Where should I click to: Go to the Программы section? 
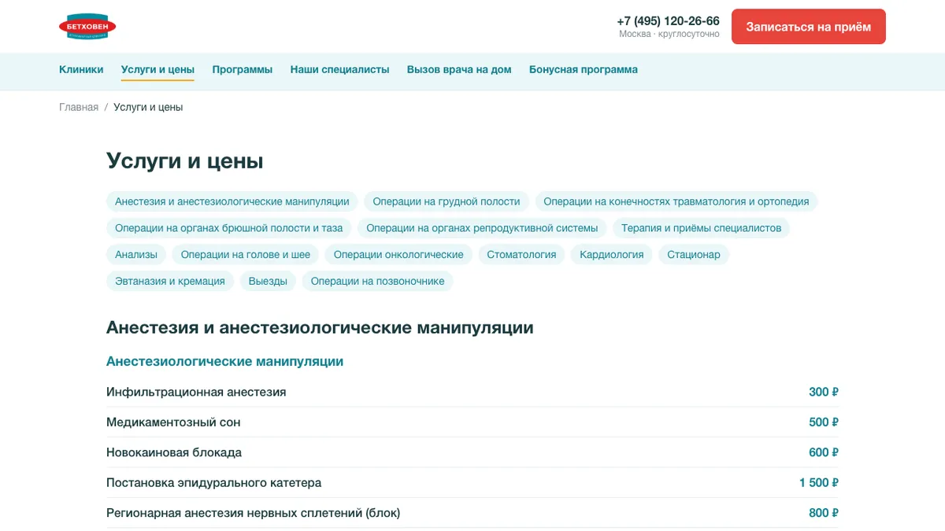point(243,69)
